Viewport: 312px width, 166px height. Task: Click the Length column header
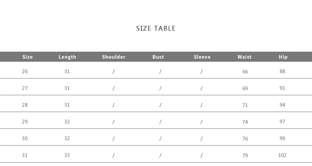(67, 57)
